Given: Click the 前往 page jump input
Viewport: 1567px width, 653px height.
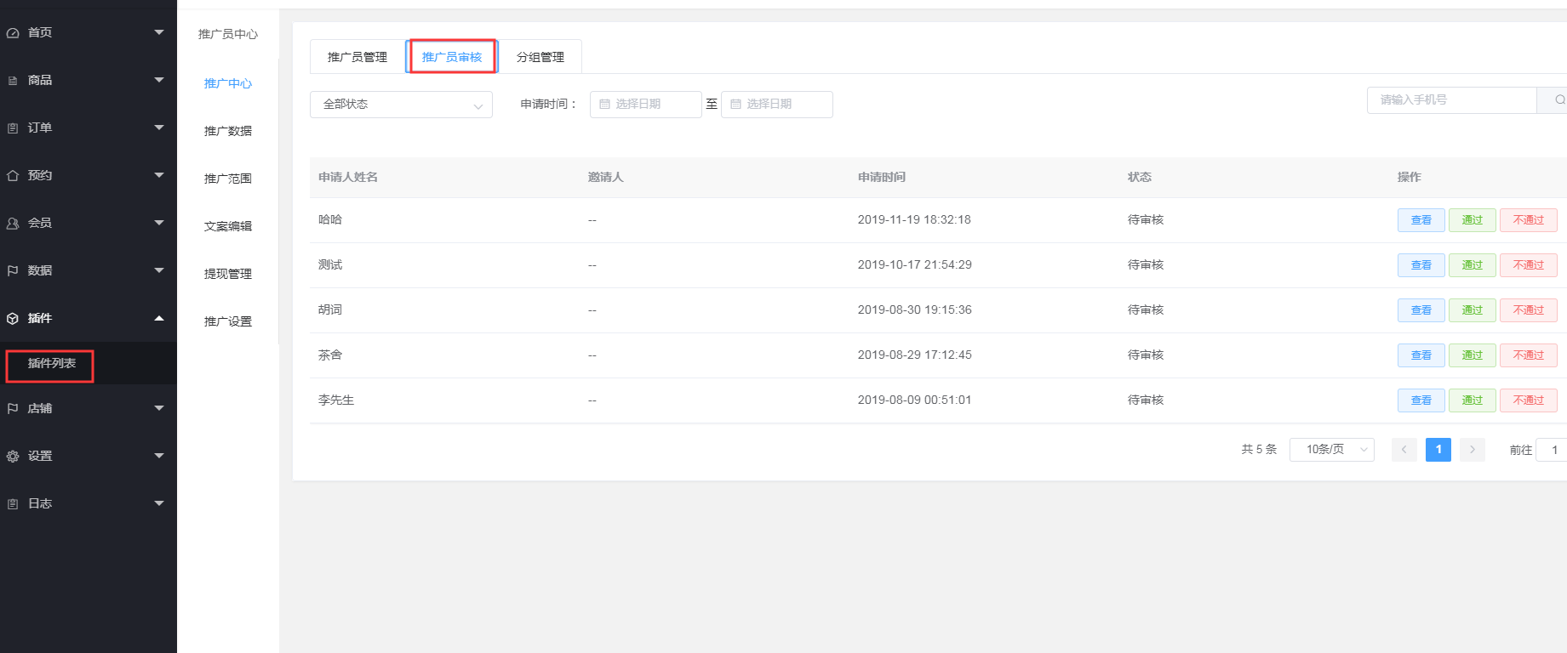Looking at the screenshot, I should [x=1552, y=450].
